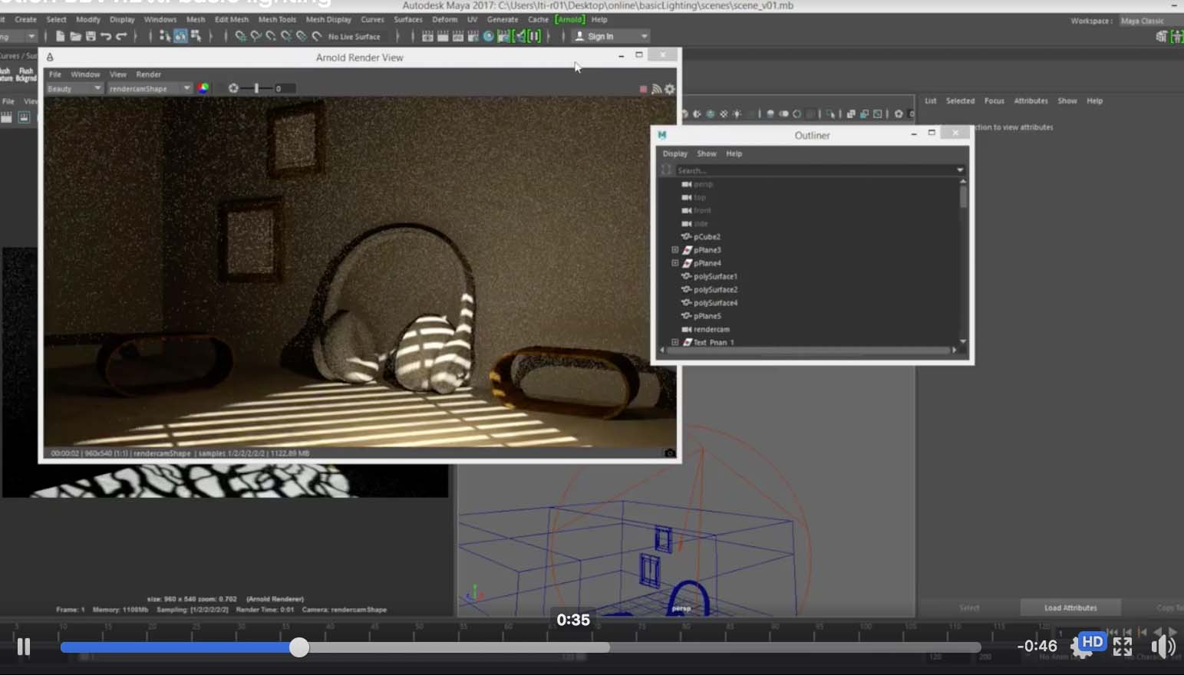Click the Sign In button
This screenshot has width=1184, height=675.
(x=599, y=36)
